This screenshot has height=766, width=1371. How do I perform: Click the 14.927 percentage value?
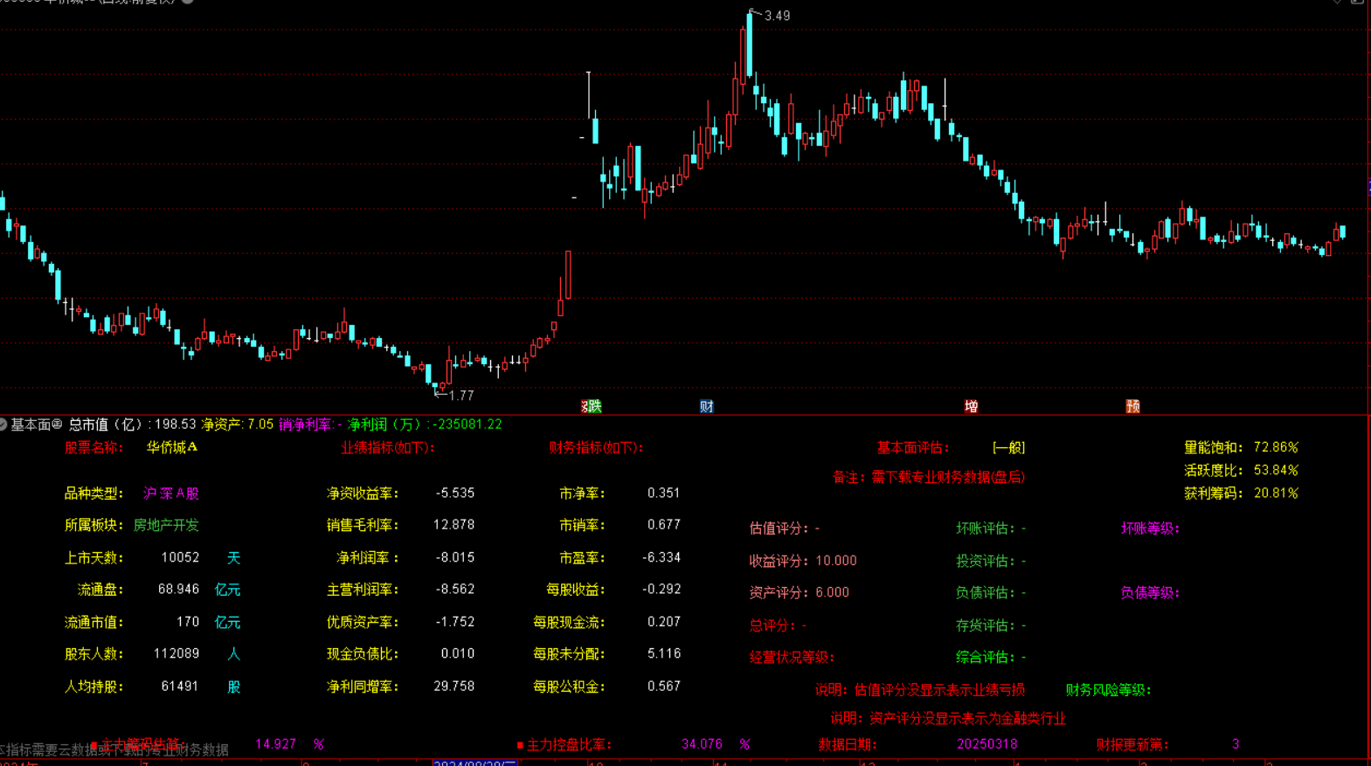click(275, 744)
